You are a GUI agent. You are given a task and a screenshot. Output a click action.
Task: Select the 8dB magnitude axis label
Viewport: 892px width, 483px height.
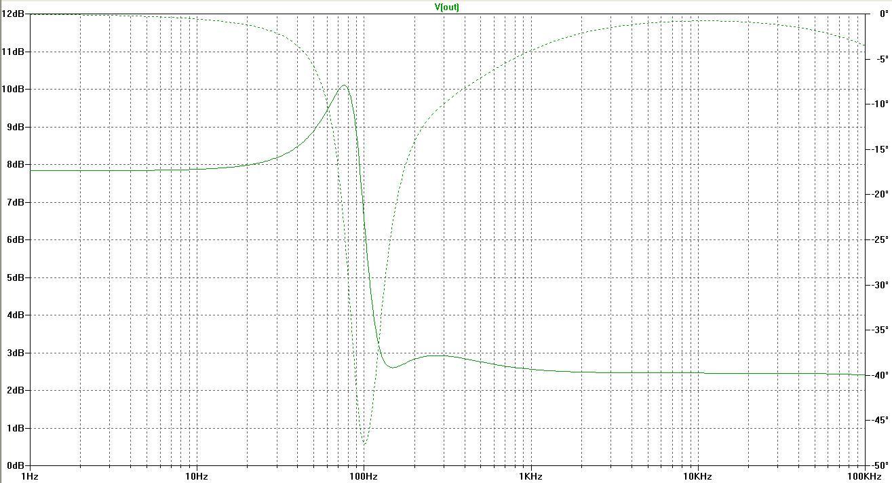point(15,164)
